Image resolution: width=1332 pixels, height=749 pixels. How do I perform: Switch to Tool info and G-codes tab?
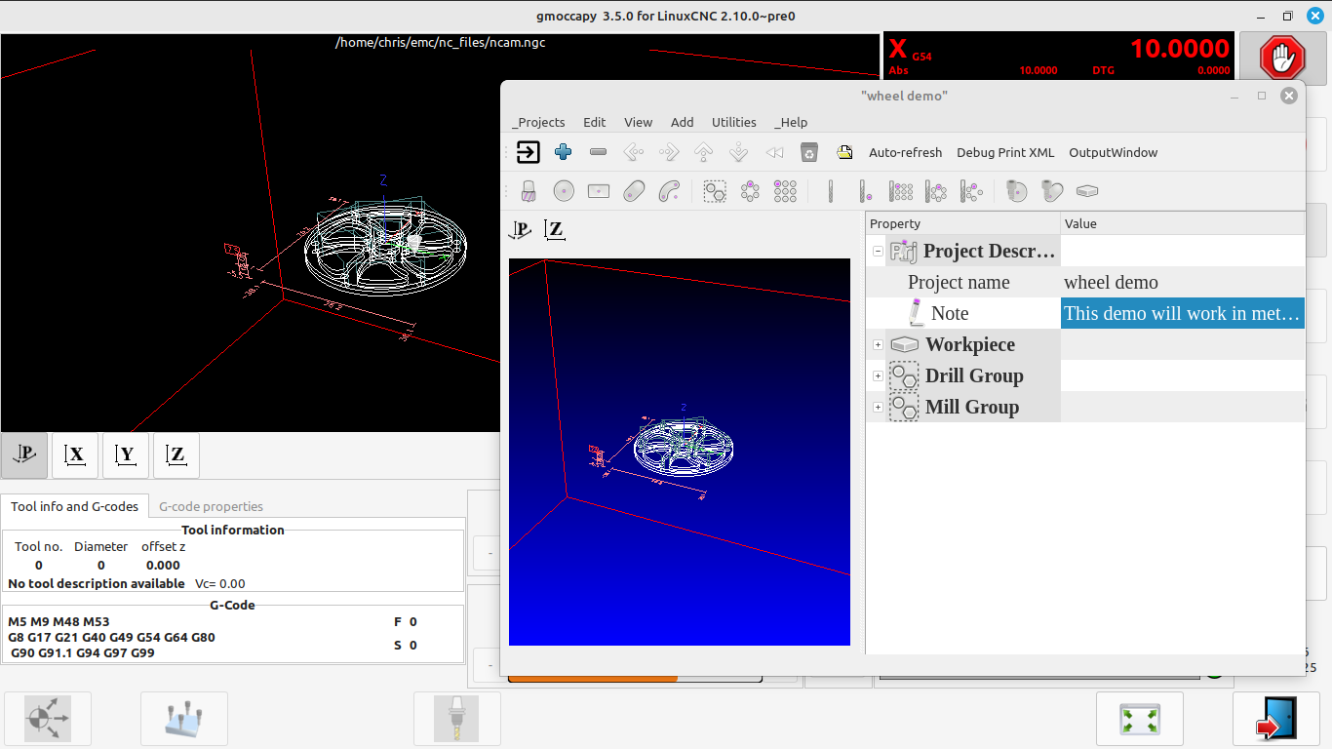coord(75,506)
